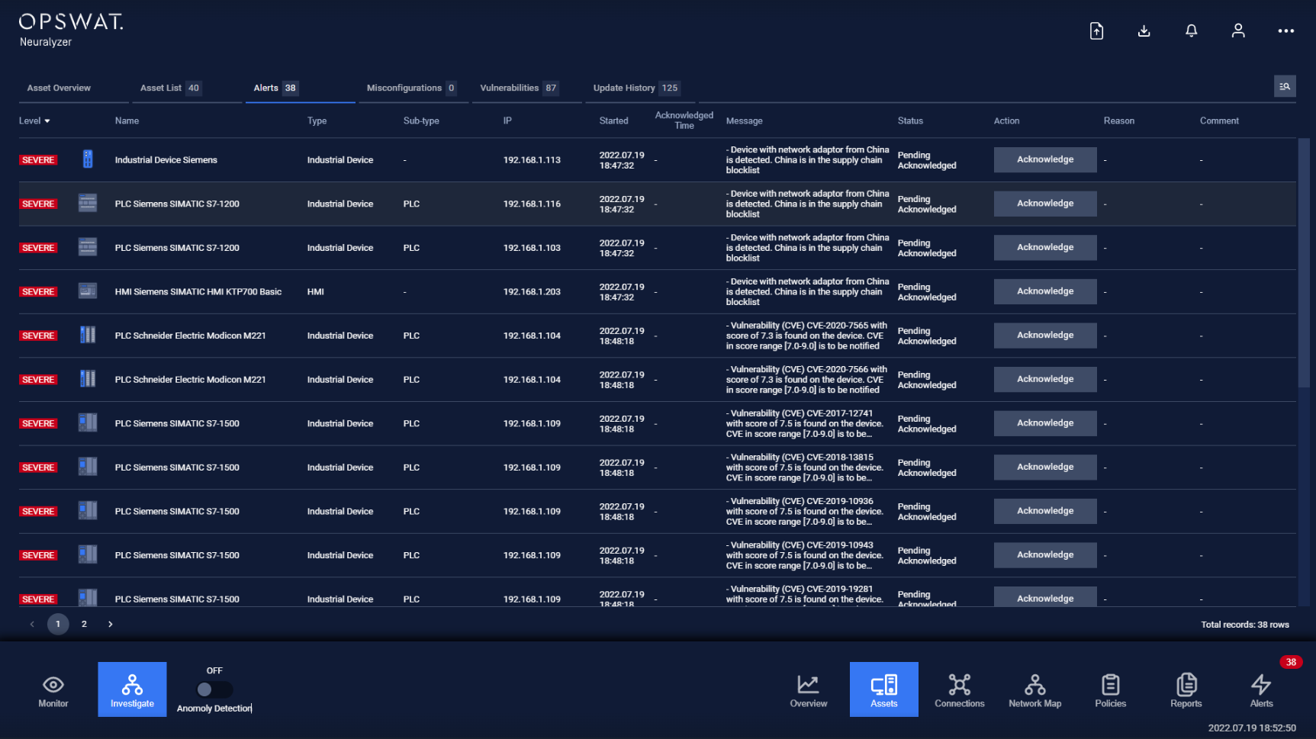The image size is (1316, 739).
Task: Click the red 38 alerts badge
Action: click(1291, 662)
